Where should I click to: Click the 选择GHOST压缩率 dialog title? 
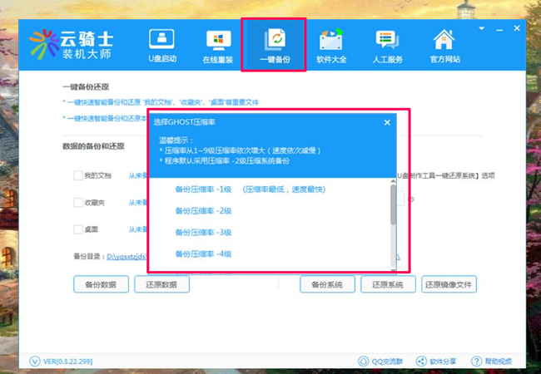pyautogui.click(x=185, y=122)
